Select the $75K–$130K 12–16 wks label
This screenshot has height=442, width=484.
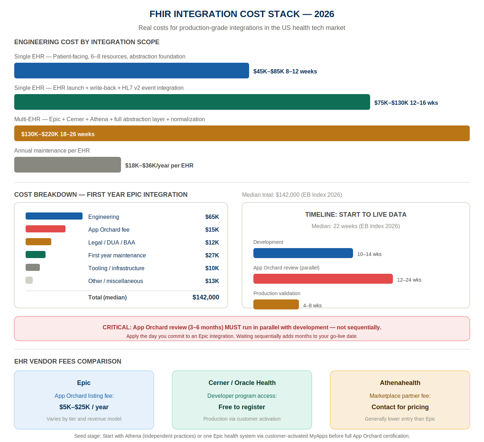click(x=406, y=103)
